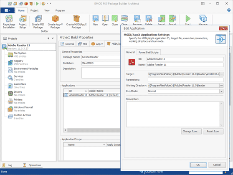The width and height of the screenshot is (233, 175).
Task: Browse for Target file with ellipsis button
Action: (x=221, y=74)
